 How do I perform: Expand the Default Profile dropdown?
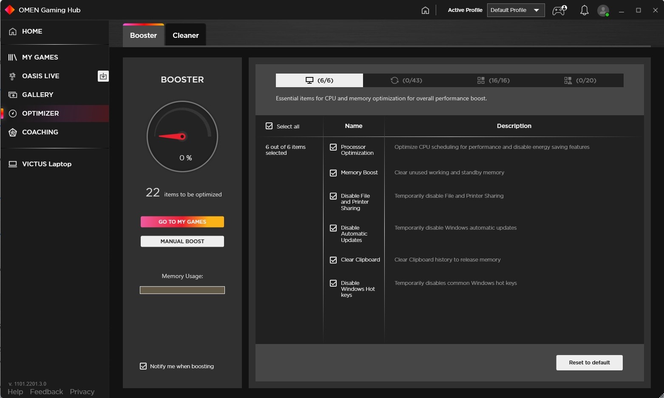tap(516, 10)
